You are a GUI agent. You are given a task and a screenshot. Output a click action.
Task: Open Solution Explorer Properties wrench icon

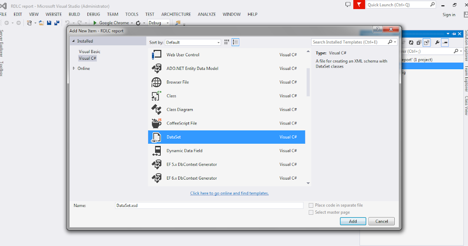[437, 43]
